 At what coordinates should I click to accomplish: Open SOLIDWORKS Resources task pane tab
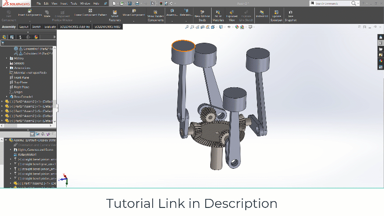click(x=381, y=37)
